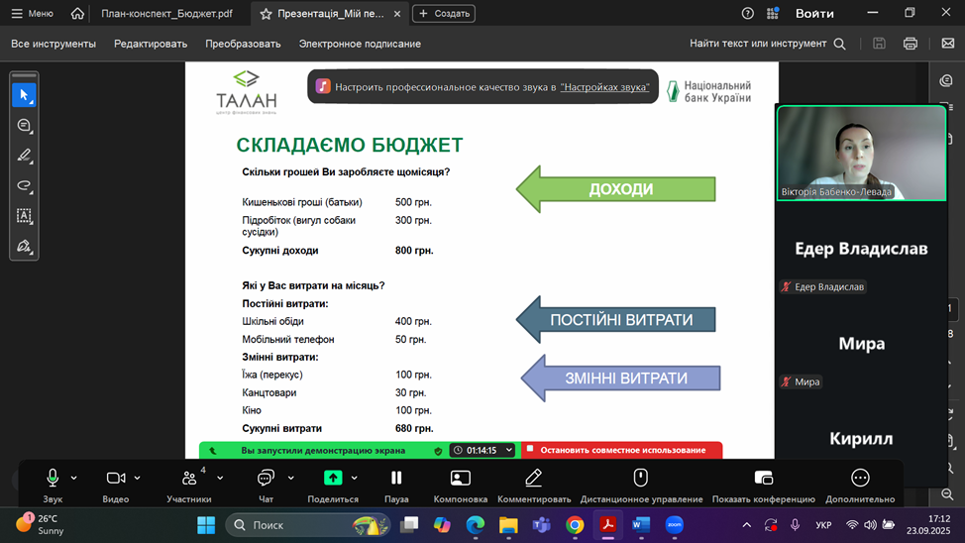Screen dimensions: 965x543
Task: Switch to План-конспект_Бюджет.pdf tab
Action: (166, 14)
